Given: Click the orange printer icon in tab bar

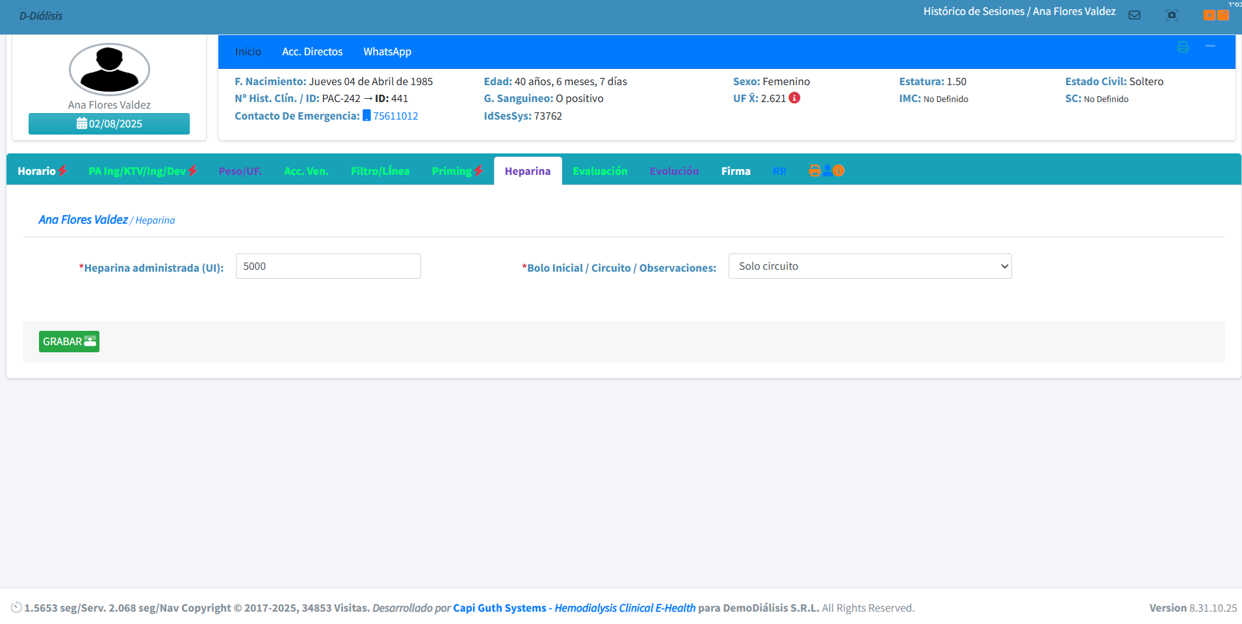Looking at the screenshot, I should (814, 171).
